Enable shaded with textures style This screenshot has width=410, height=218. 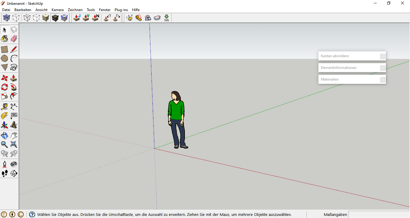point(55,18)
